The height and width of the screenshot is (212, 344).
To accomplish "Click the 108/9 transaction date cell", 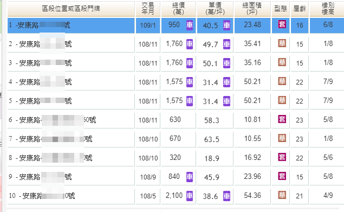I will tap(148, 177).
